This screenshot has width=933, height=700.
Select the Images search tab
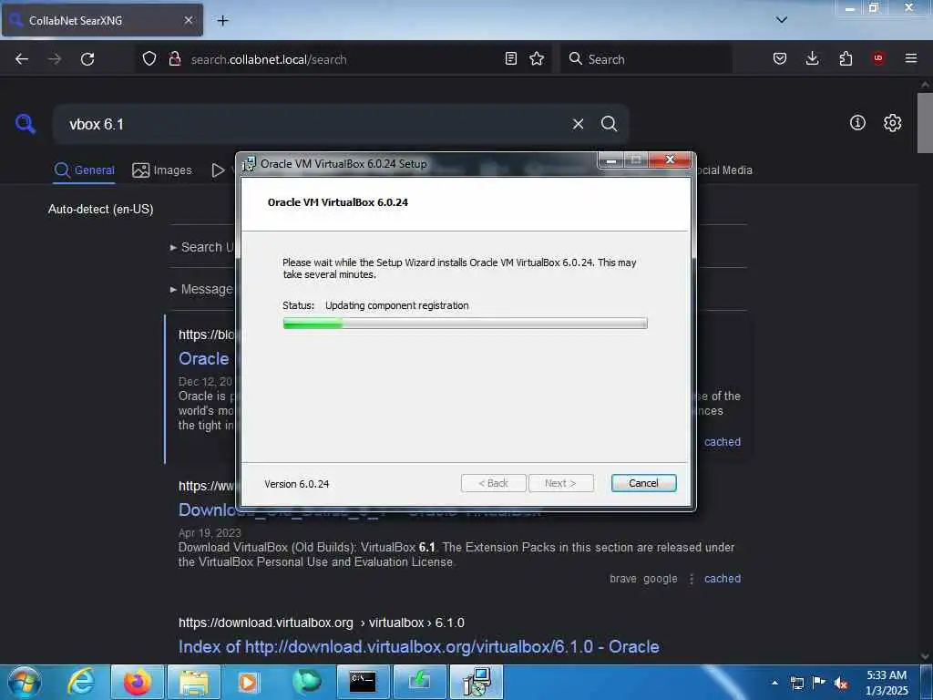[162, 170]
